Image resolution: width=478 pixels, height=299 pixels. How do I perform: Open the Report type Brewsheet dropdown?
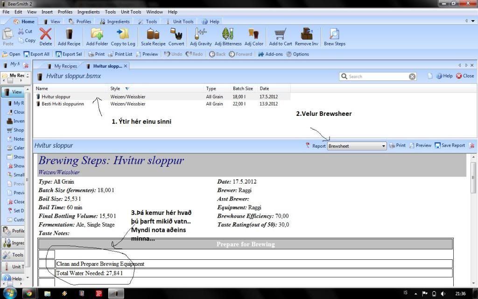pyautogui.click(x=357, y=146)
